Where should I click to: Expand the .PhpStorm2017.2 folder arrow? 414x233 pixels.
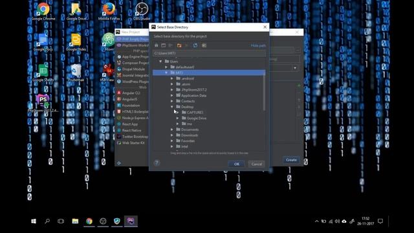[x=172, y=90]
